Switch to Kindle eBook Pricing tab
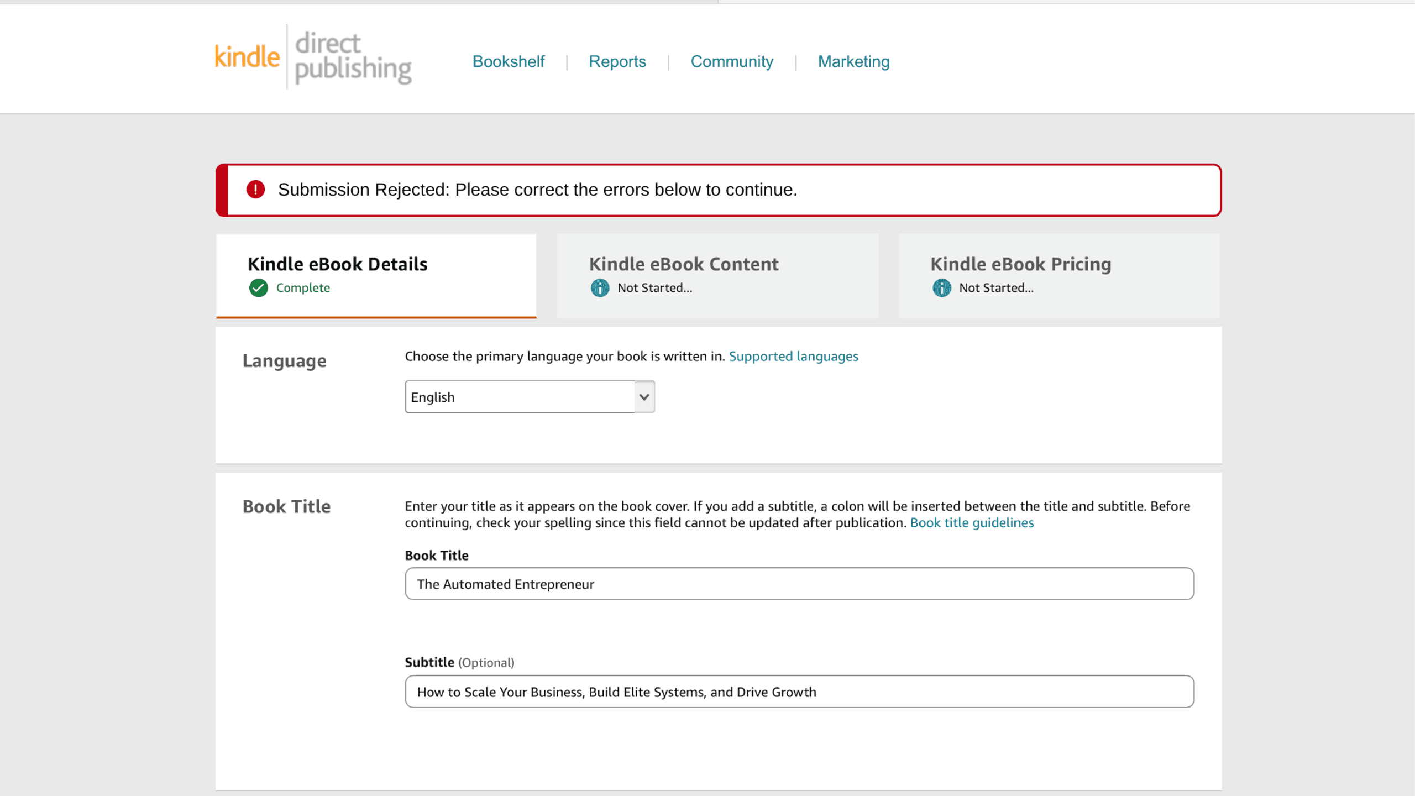The width and height of the screenshot is (1415, 796). [1059, 276]
